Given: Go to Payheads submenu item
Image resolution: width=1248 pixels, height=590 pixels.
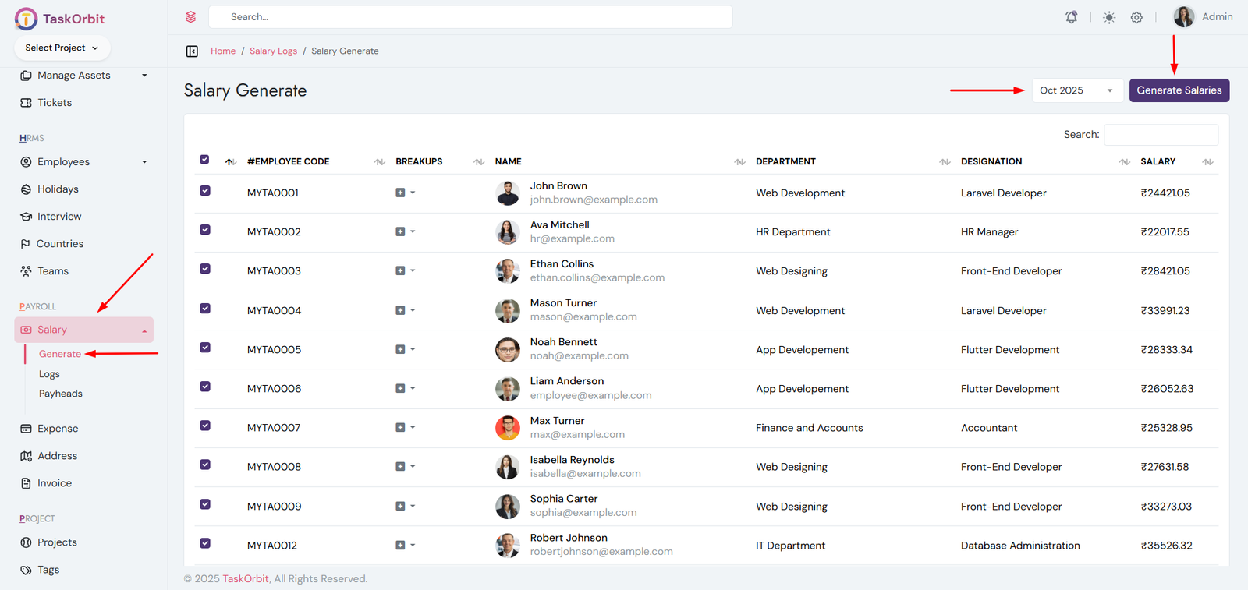Looking at the screenshot, I should (x=61, y=394).
